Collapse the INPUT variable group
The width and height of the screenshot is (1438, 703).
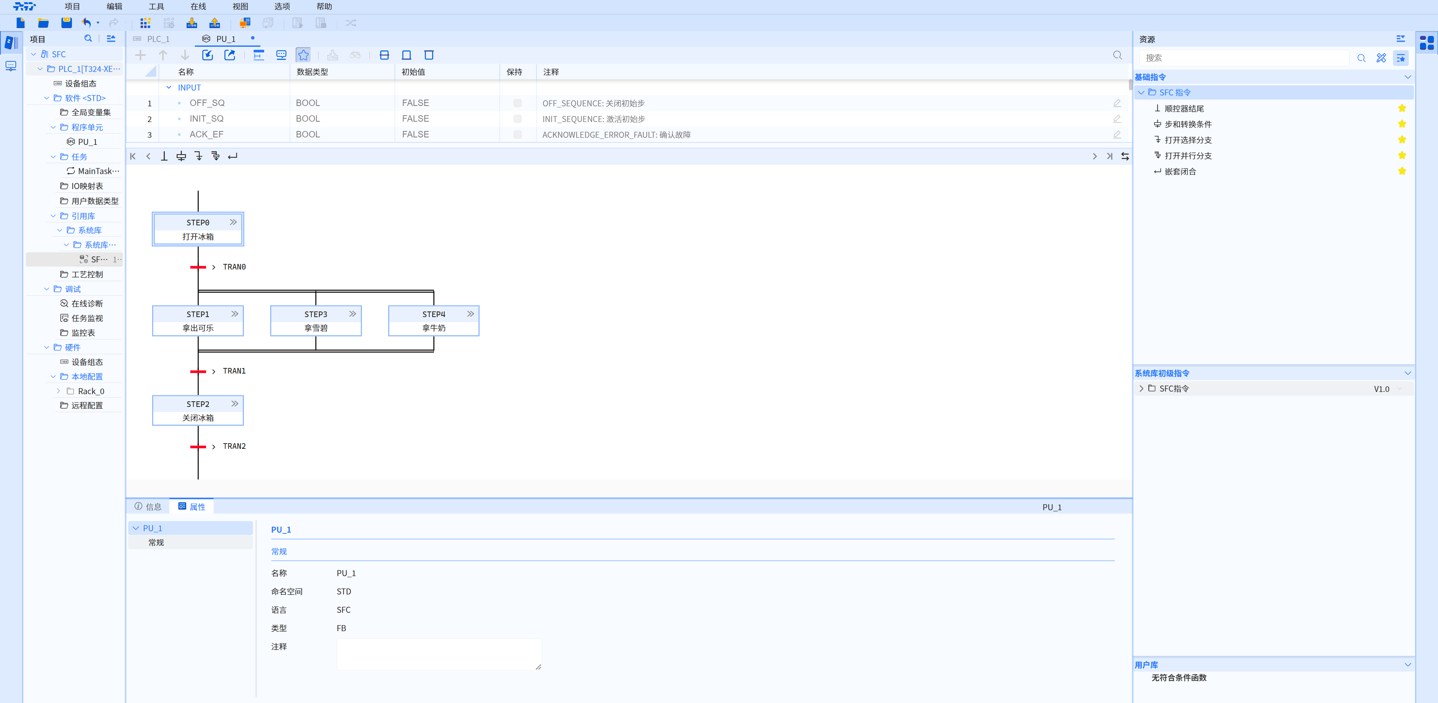(169, 88)
